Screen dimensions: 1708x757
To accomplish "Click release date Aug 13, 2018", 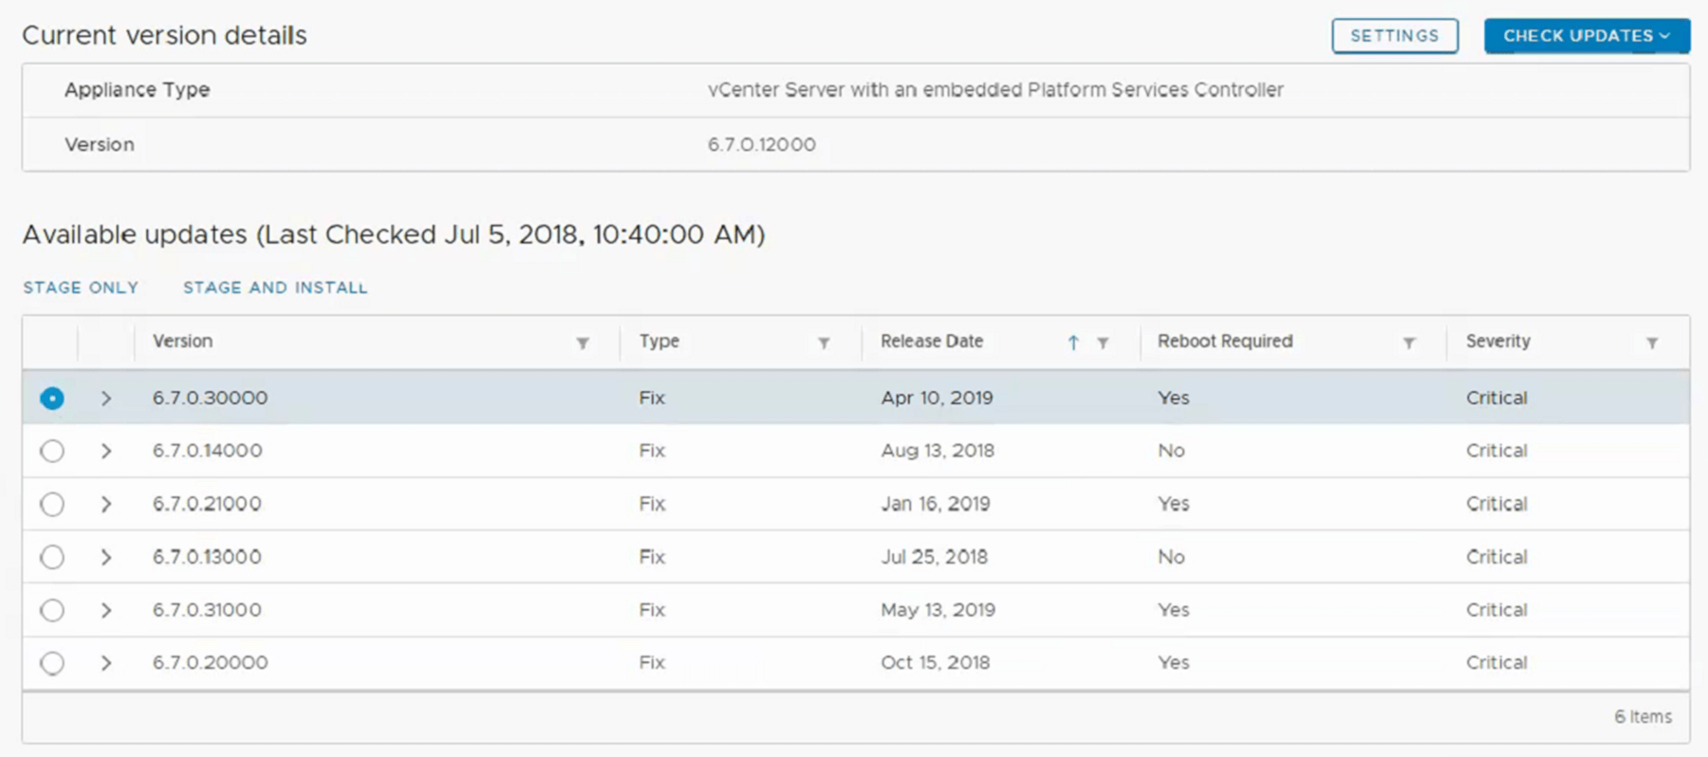I will pos(938,451).
